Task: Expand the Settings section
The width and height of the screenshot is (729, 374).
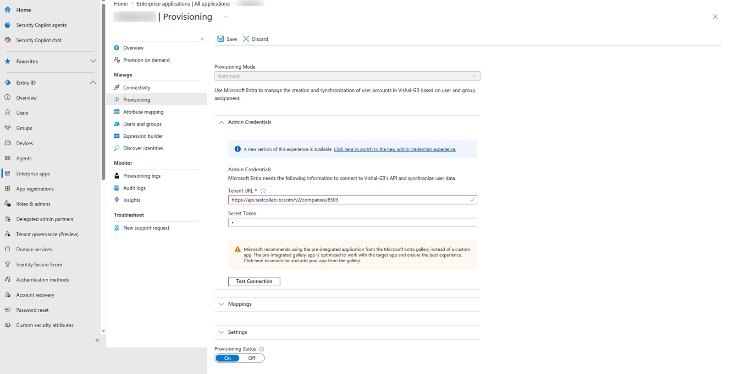Action: (221, 332)
